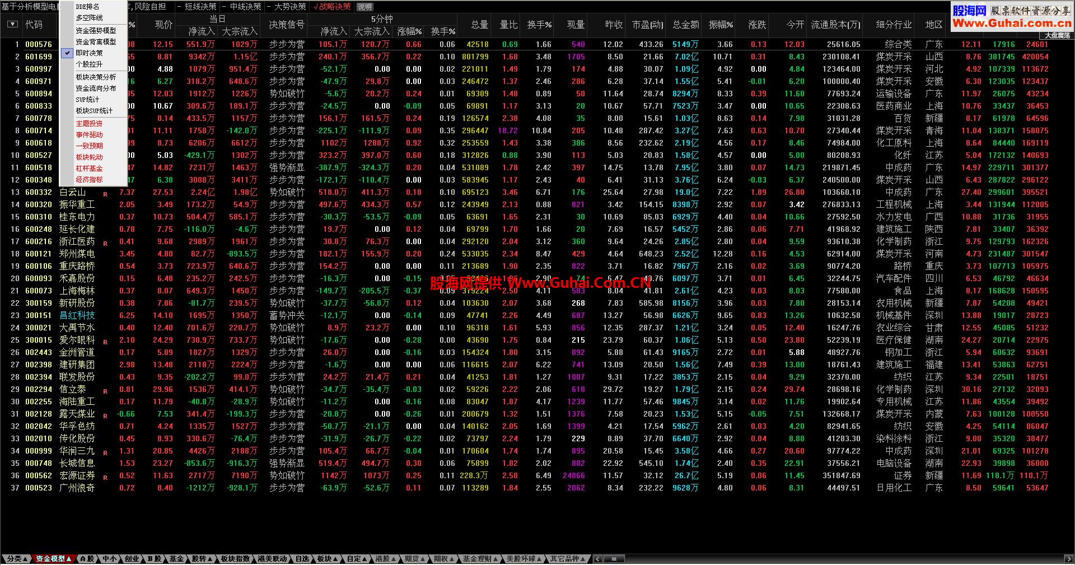Expand the 股转 bottom tab menu
The width and height of the screenshot is (1075, 565).
point(202,559)
